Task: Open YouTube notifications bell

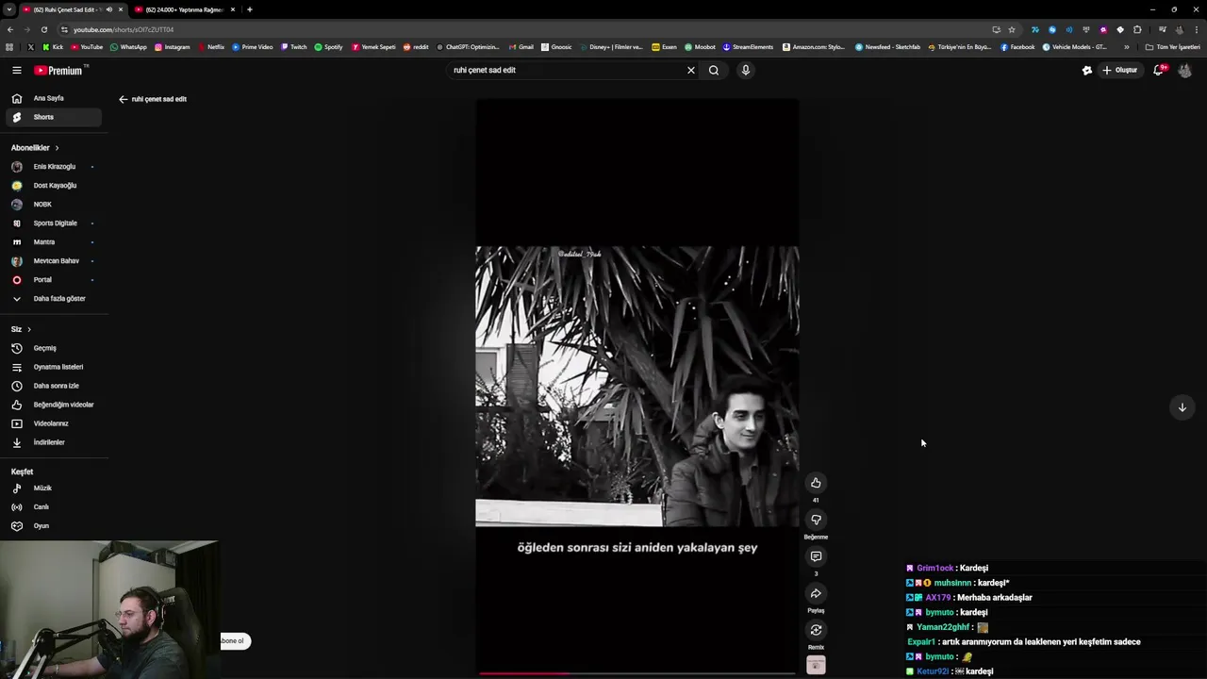Action: tap(1159, 70)
